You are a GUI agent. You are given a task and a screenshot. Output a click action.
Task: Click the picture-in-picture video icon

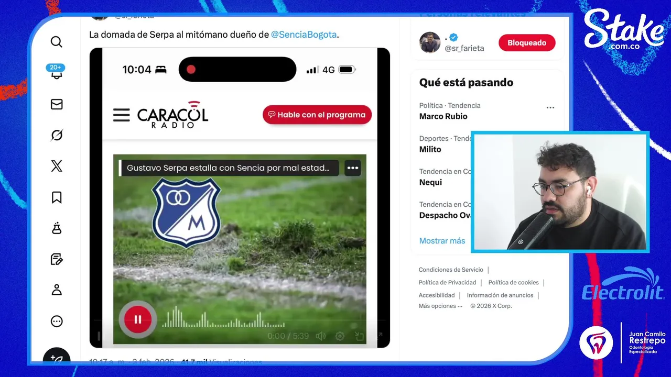[360, 336]
